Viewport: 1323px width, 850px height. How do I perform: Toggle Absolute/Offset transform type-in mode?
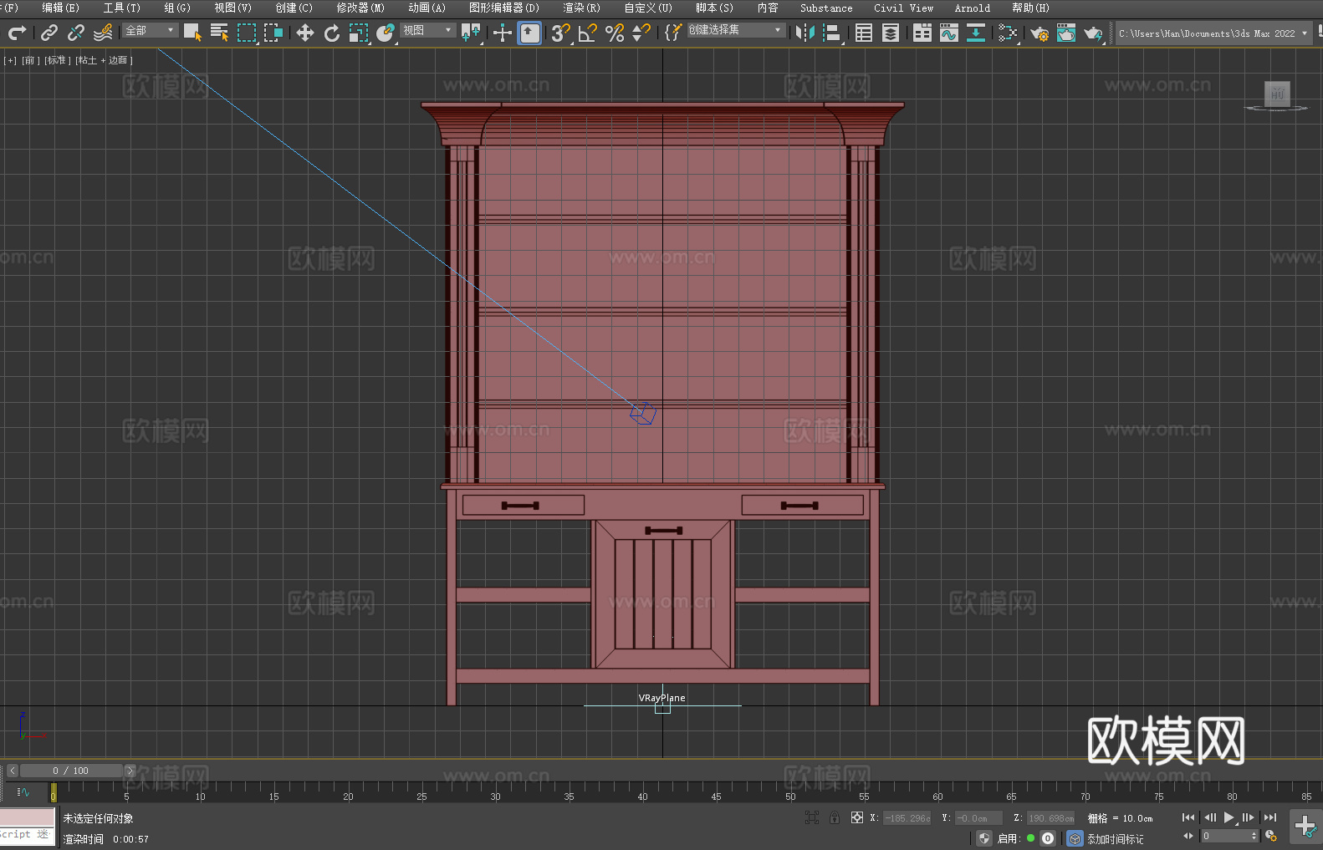[x=857, y=817]
